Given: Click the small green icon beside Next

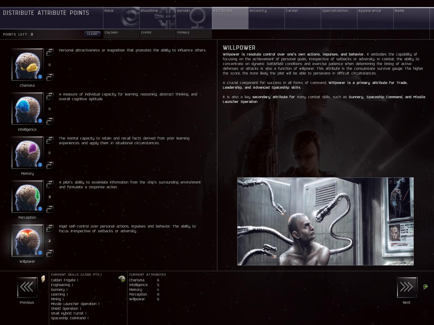Looking at the screenshot, I should [x=426, y=287].
